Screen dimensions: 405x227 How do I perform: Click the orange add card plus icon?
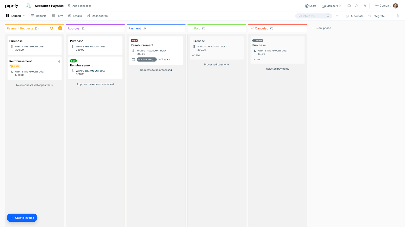point(60,28)
